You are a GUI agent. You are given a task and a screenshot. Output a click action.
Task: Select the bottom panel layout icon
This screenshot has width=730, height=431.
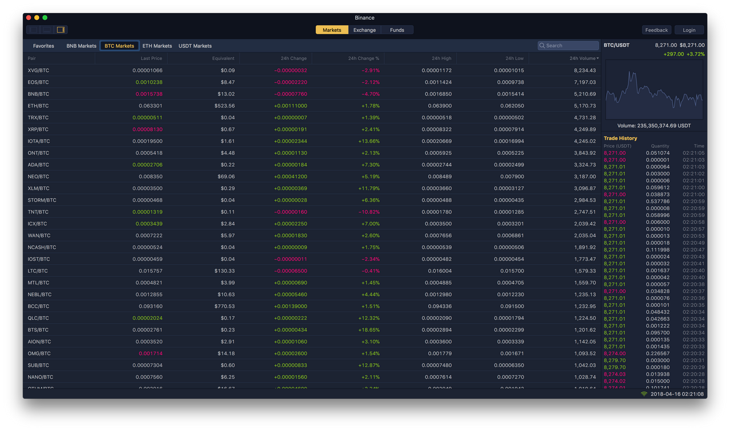[47, 30]
